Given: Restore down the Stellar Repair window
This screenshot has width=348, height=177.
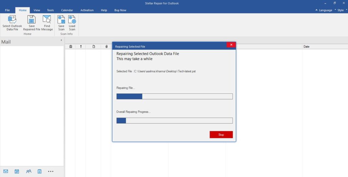Looking at the screenshot, I should (x=335, y=3).
